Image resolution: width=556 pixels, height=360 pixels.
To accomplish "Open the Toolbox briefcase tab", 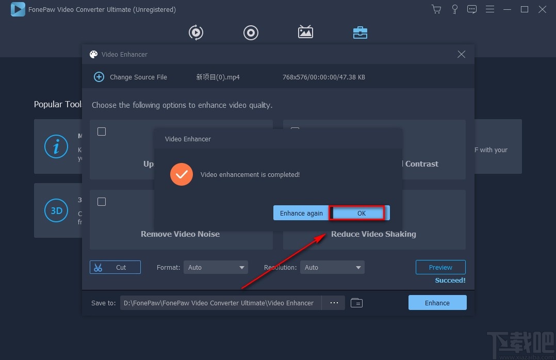I will [360, 32].
